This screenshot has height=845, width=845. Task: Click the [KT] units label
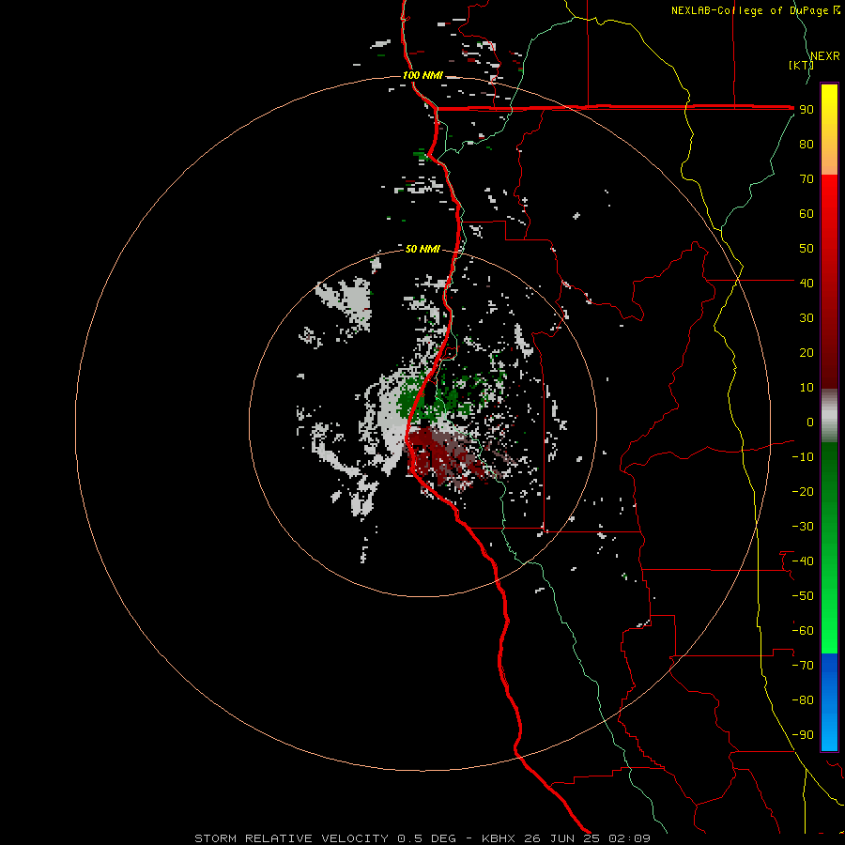pyautogui.click(x=801, y=65)
